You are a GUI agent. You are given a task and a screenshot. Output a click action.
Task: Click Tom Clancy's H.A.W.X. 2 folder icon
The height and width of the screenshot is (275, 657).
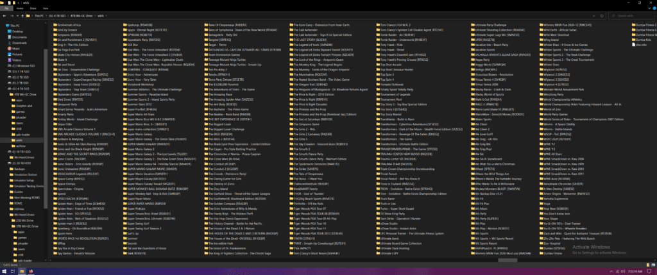[x=378, y=25]
